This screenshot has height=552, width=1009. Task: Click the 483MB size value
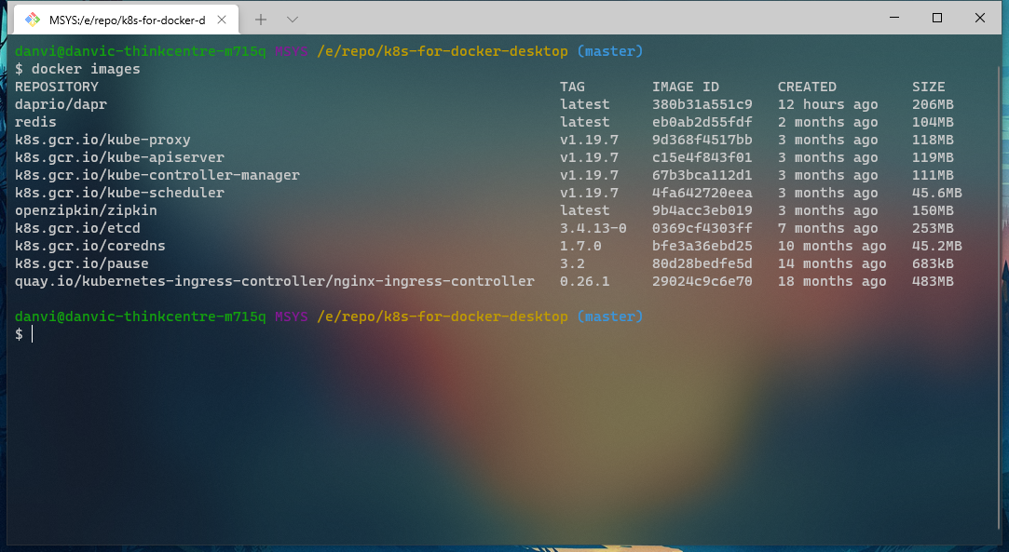coord(933,281)
